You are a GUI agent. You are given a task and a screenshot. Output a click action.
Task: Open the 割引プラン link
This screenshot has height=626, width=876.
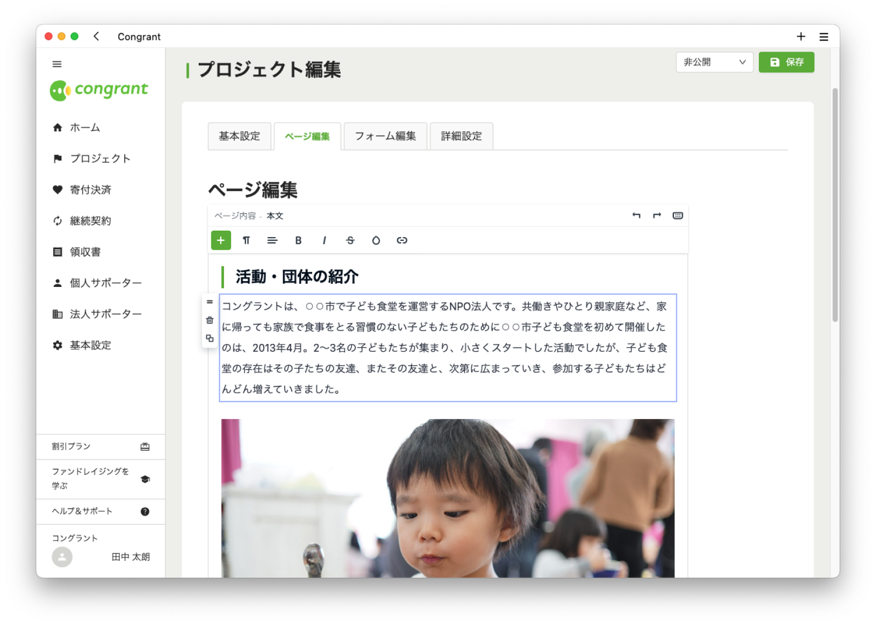coord(71,447)
